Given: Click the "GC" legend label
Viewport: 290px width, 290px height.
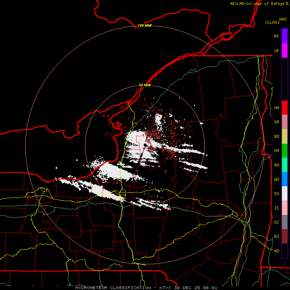Looking at the screenshot, I should pyautogui.click(x=276, y=222).
